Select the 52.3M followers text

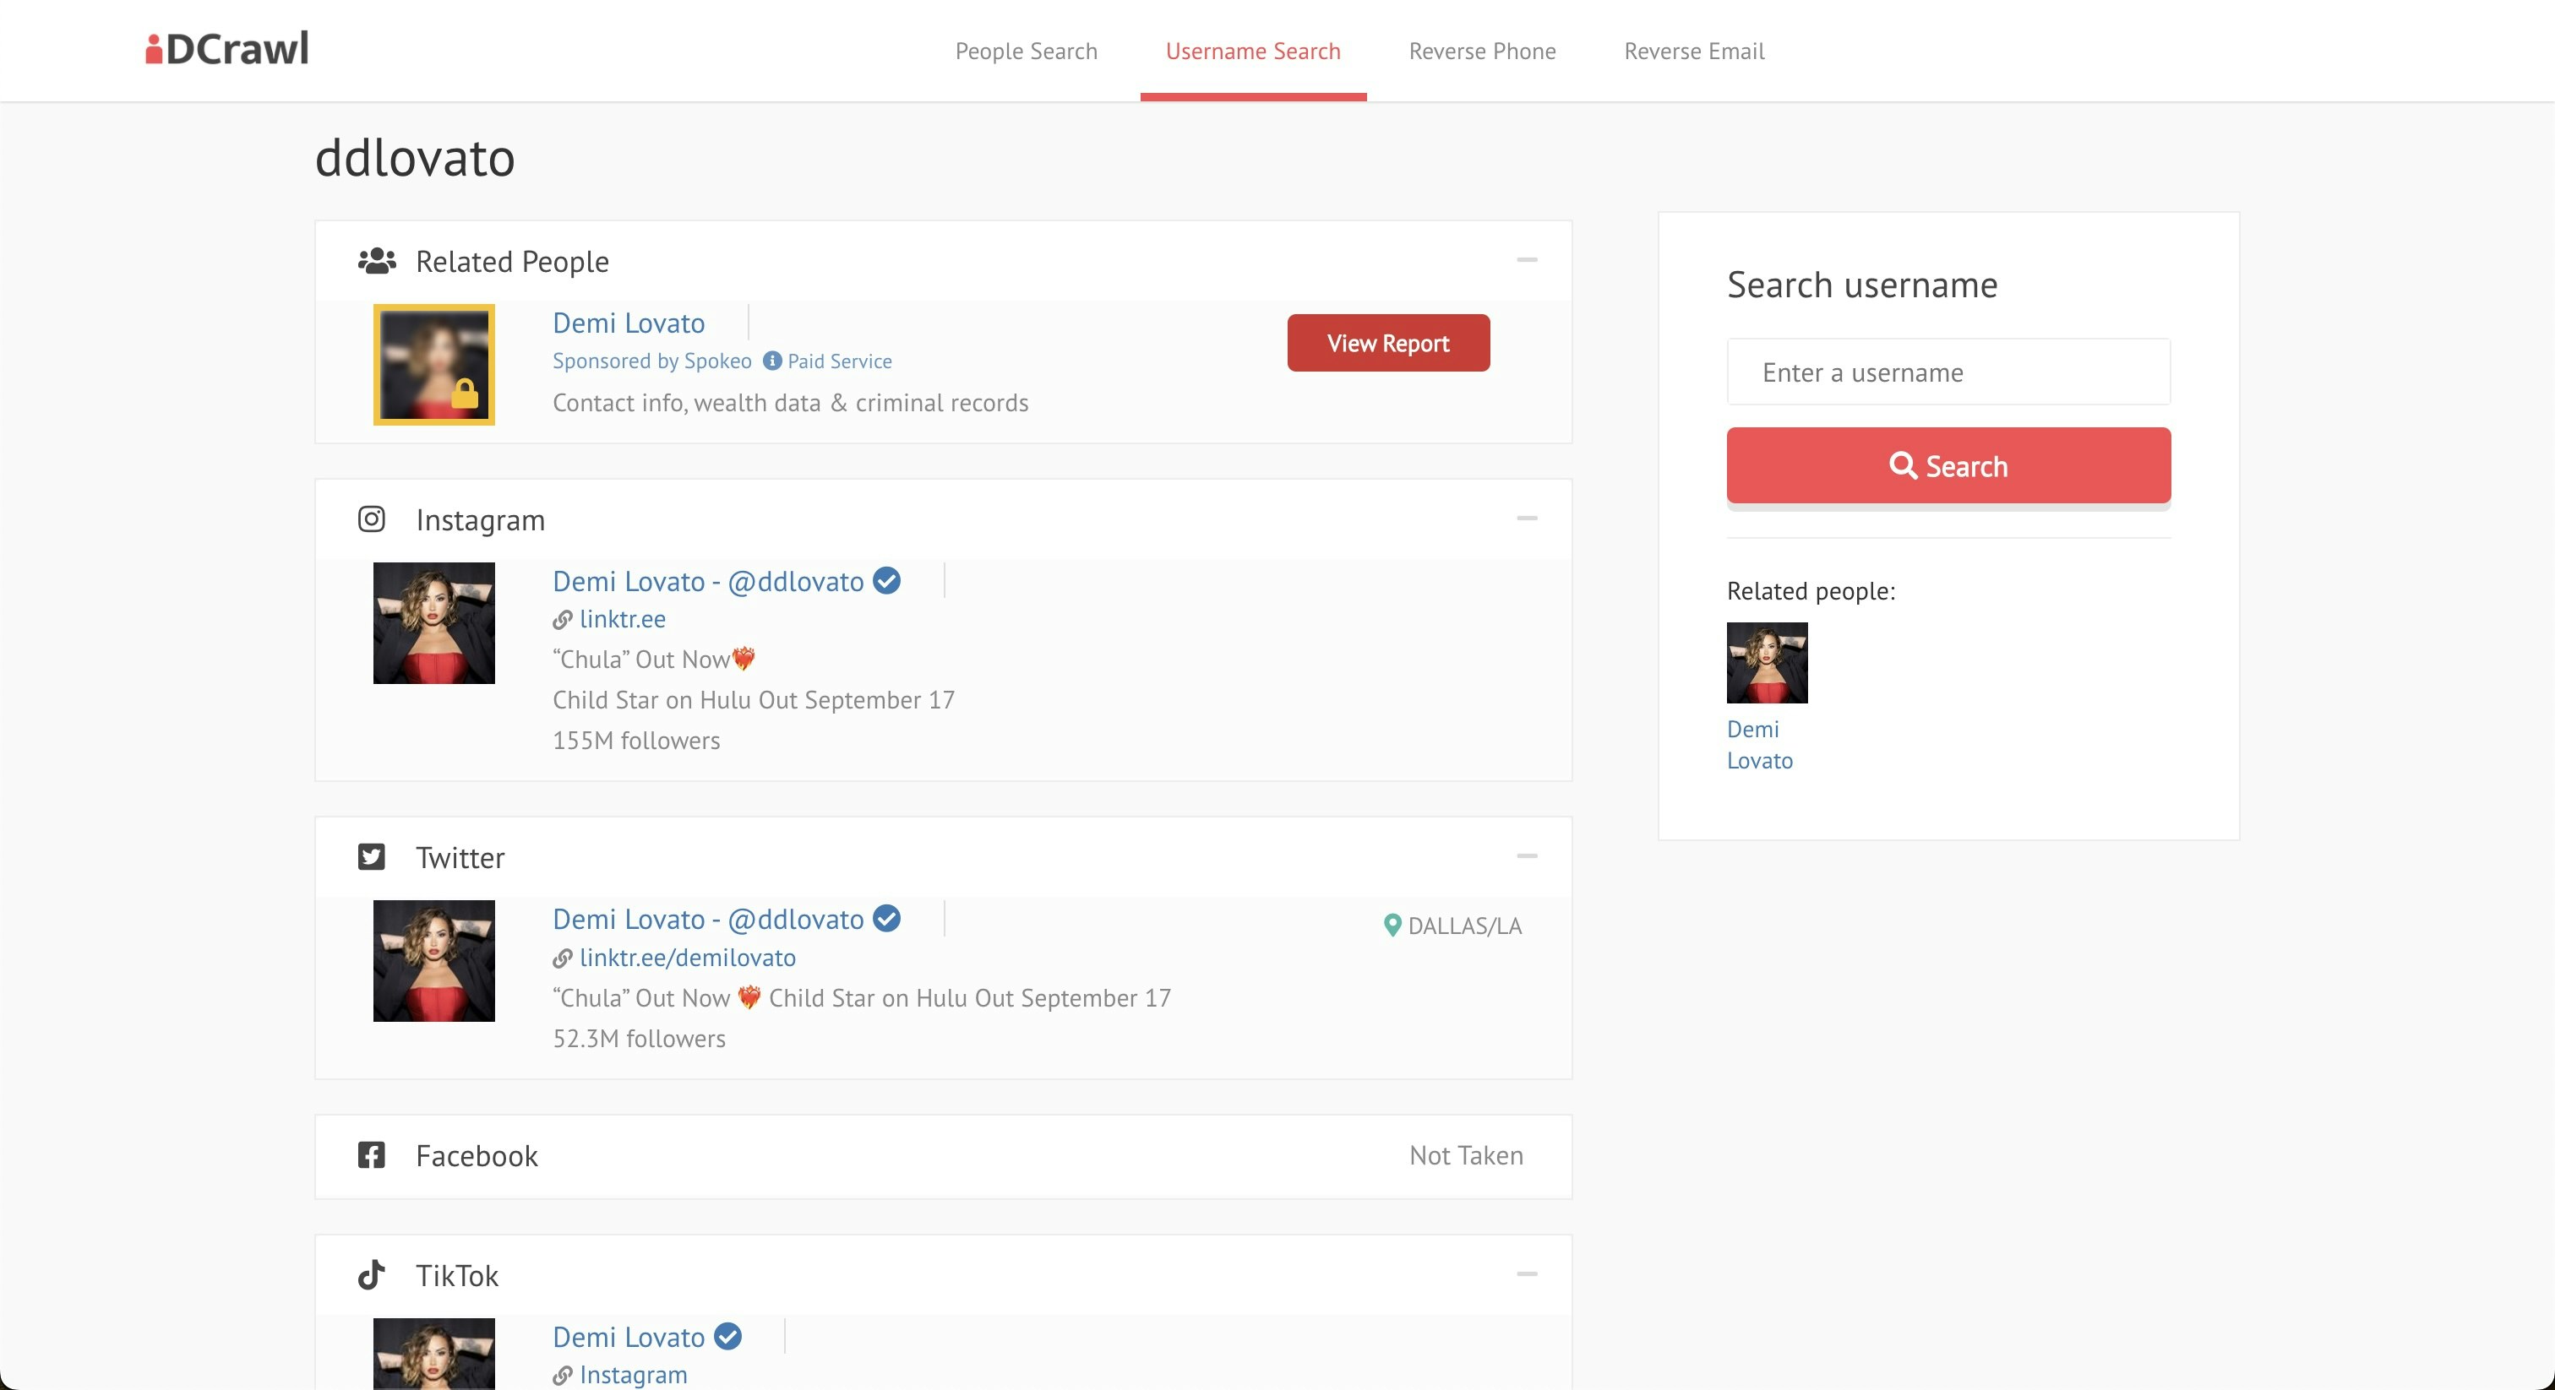click(639, 1039)
